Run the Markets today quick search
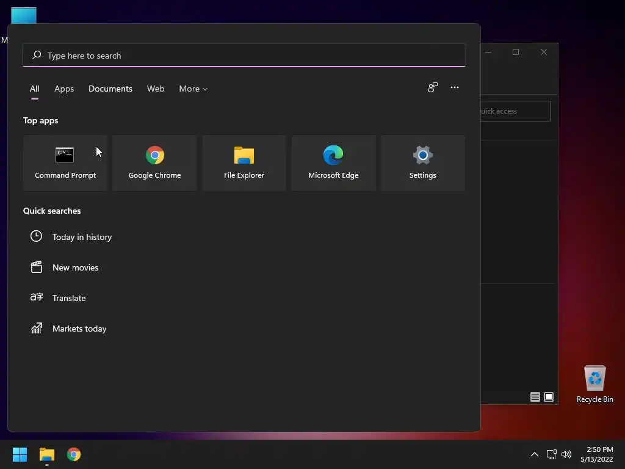 pyautogui.click(x=68, y=329)
